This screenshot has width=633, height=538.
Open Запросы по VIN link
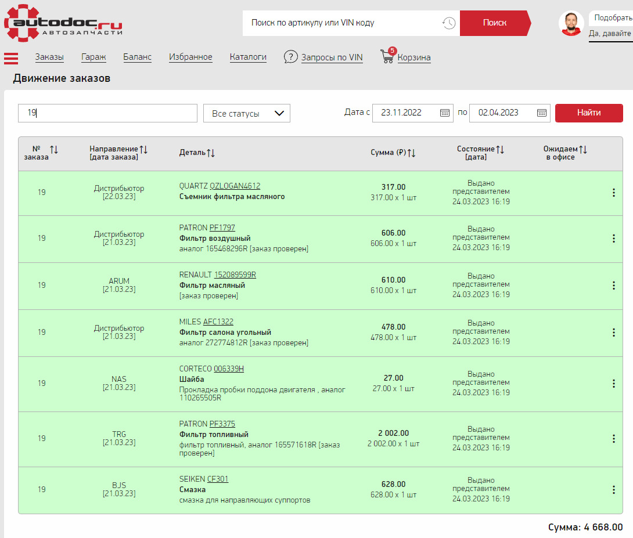[332, 57]
